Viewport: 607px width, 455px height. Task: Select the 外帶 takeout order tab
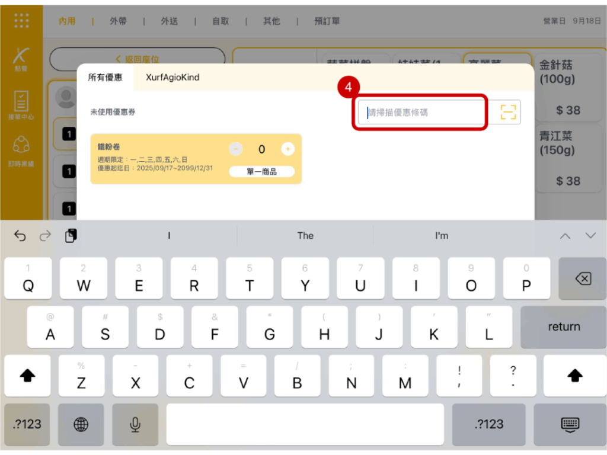click(118, 21)
